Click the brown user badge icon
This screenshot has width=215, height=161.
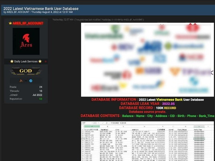21,81
